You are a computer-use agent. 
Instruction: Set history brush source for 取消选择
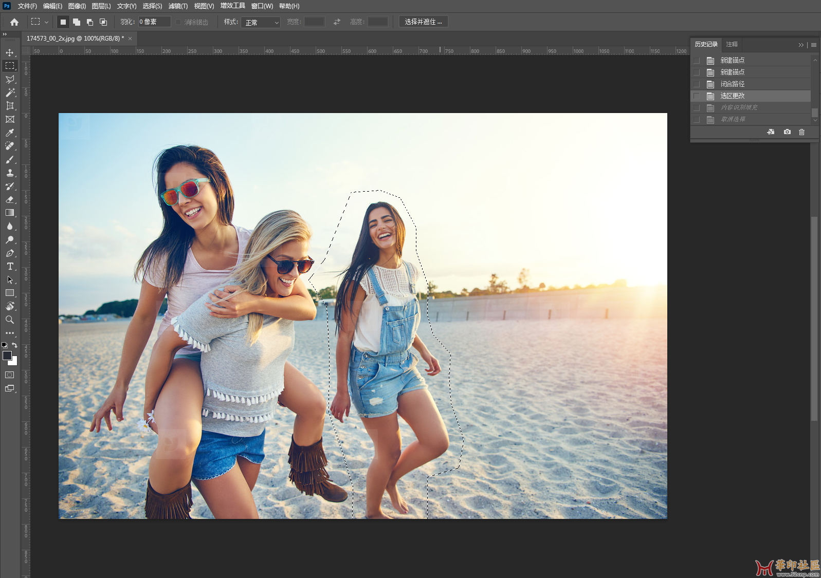click(697, 119)
